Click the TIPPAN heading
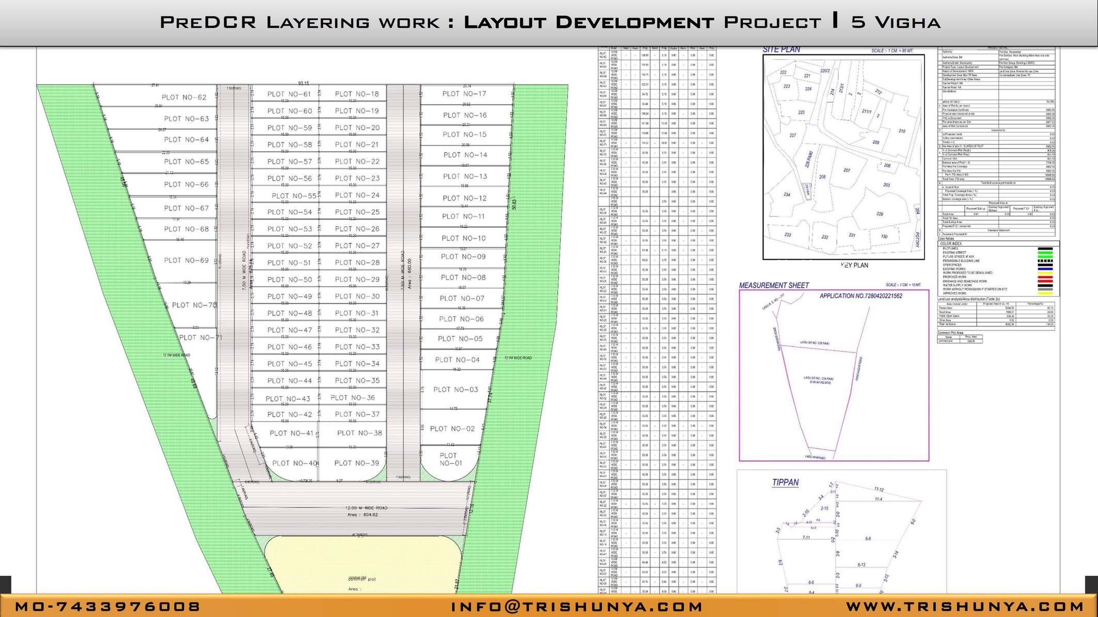The height and width of the screenshot is (617, 1098). 785,482
